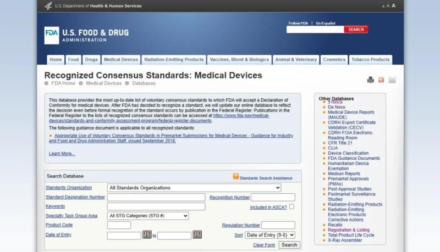Expand the Standards Organization dropdown

coord(194,188)
